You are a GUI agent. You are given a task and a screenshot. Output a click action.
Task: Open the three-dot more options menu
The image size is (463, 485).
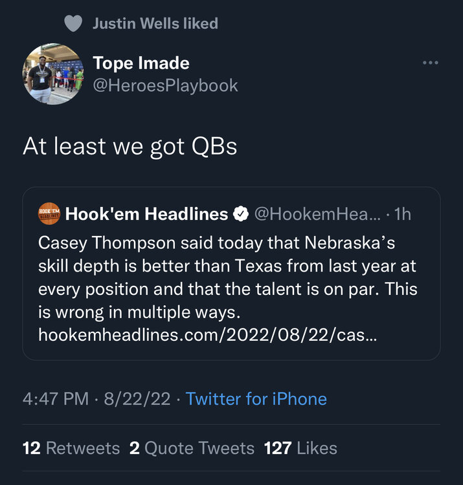(430, 63)
